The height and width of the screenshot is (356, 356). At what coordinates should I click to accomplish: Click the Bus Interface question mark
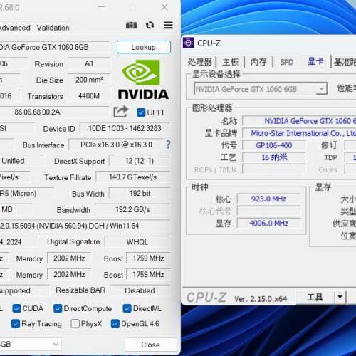coord(168,145)
